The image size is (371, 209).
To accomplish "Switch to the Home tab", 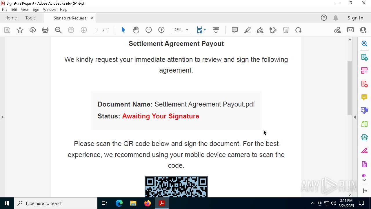I will tap(11, 18).
